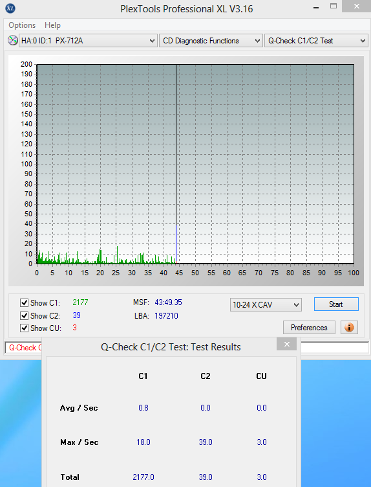Open the Help menu

(52, 25)
